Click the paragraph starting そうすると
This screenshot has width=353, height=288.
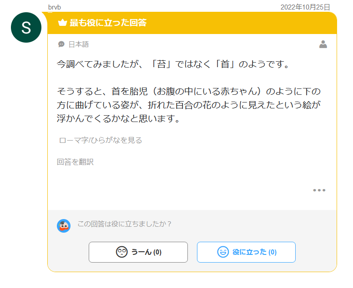(x=189, y=105)
